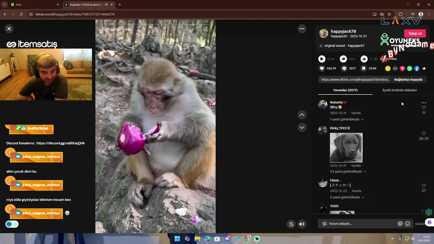This screenshot has width=434, height=244.
Task: Open Discord from the taskbar
Action: 227,239
